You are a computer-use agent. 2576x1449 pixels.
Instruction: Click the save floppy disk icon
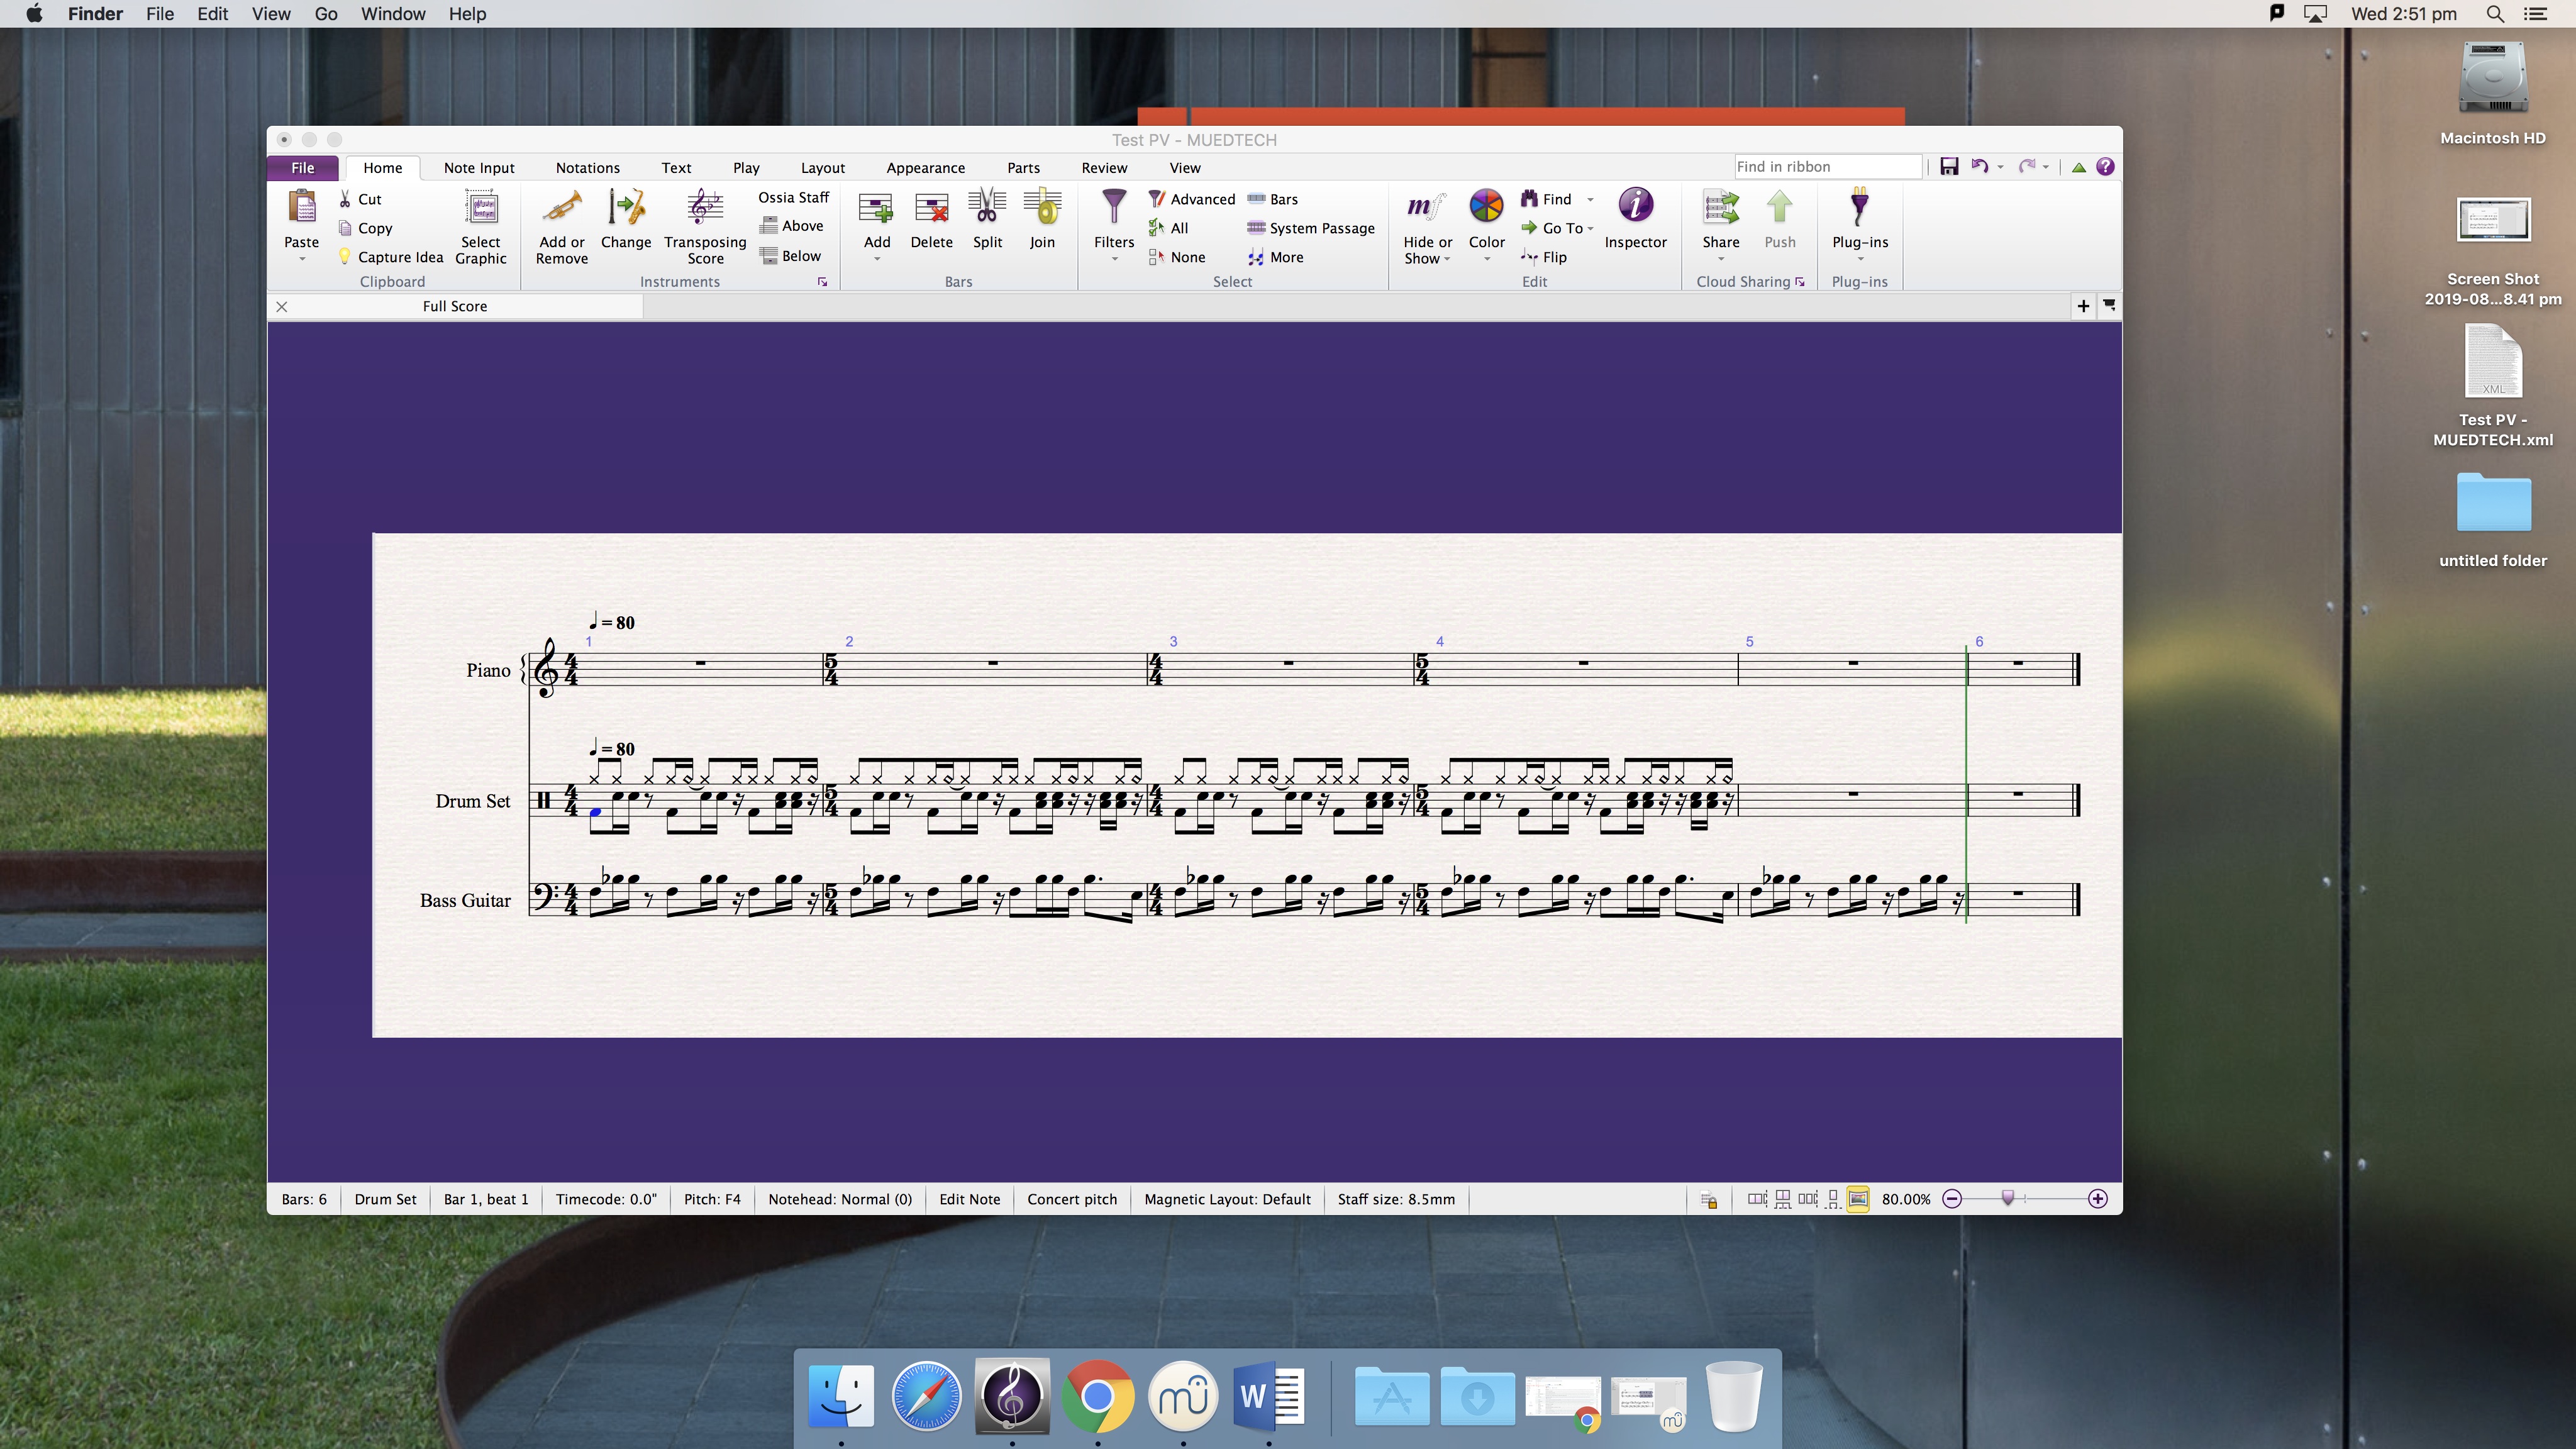click(1949, 167)
